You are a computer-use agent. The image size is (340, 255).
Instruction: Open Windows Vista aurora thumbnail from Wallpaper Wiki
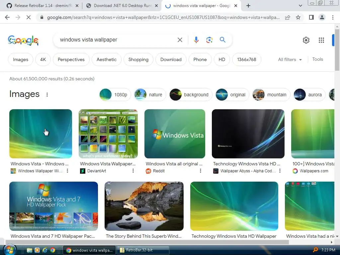pos(41,134)
